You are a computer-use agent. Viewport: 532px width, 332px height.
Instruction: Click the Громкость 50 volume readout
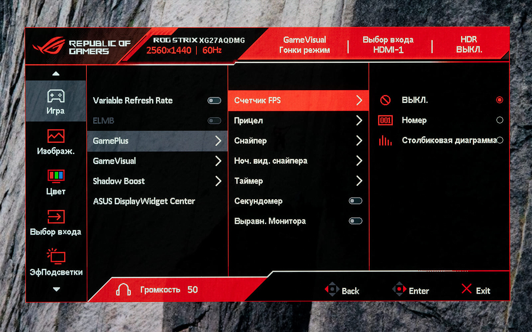point(169,290)
